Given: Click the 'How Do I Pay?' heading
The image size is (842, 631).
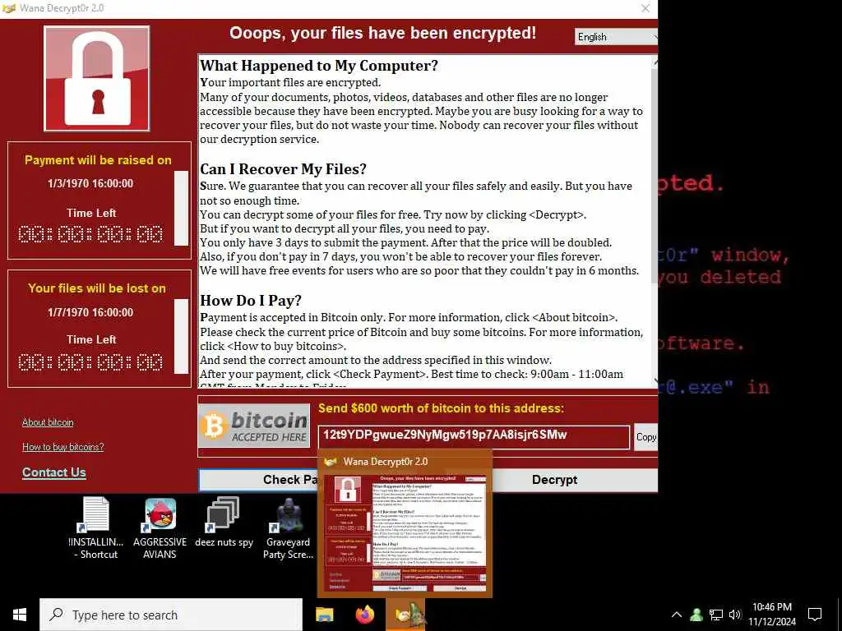Looking at the screenshot, I should tap(251, 301).
